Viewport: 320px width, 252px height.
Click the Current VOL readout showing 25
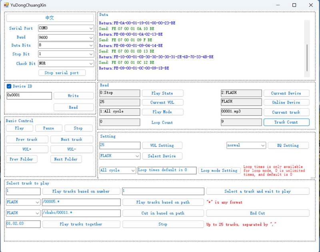point(120,102)
